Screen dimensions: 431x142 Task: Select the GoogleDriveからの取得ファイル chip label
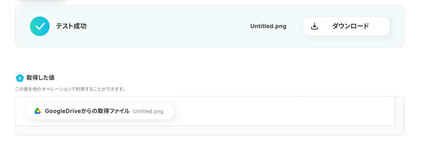point(87,111)
